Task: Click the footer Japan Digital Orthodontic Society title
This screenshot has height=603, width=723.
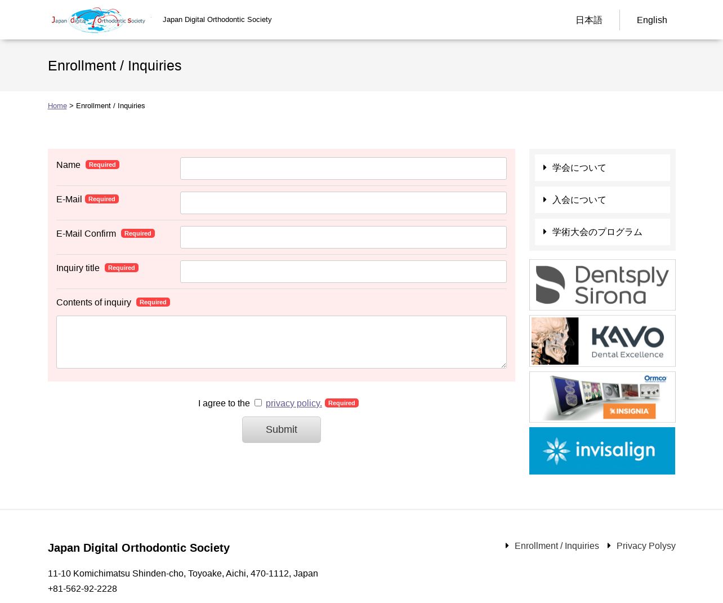Action: (139, 548)
